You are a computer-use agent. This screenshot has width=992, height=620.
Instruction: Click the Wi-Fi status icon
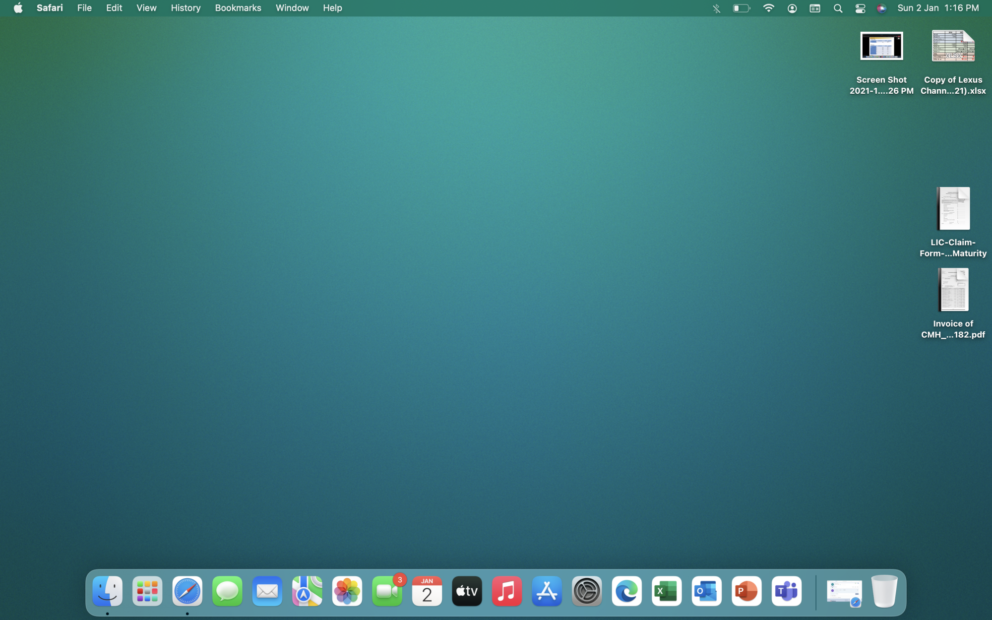click(x=768, y=8)
